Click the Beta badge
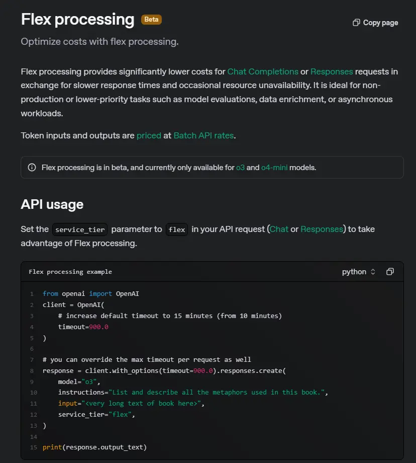The image size is (416, 463). 151,20
